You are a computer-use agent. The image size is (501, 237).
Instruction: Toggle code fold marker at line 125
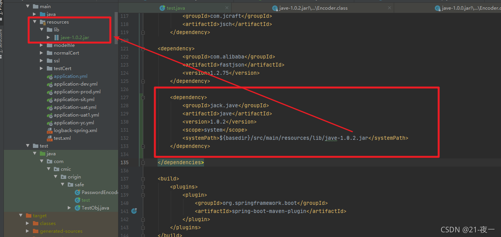coord(143,81)
